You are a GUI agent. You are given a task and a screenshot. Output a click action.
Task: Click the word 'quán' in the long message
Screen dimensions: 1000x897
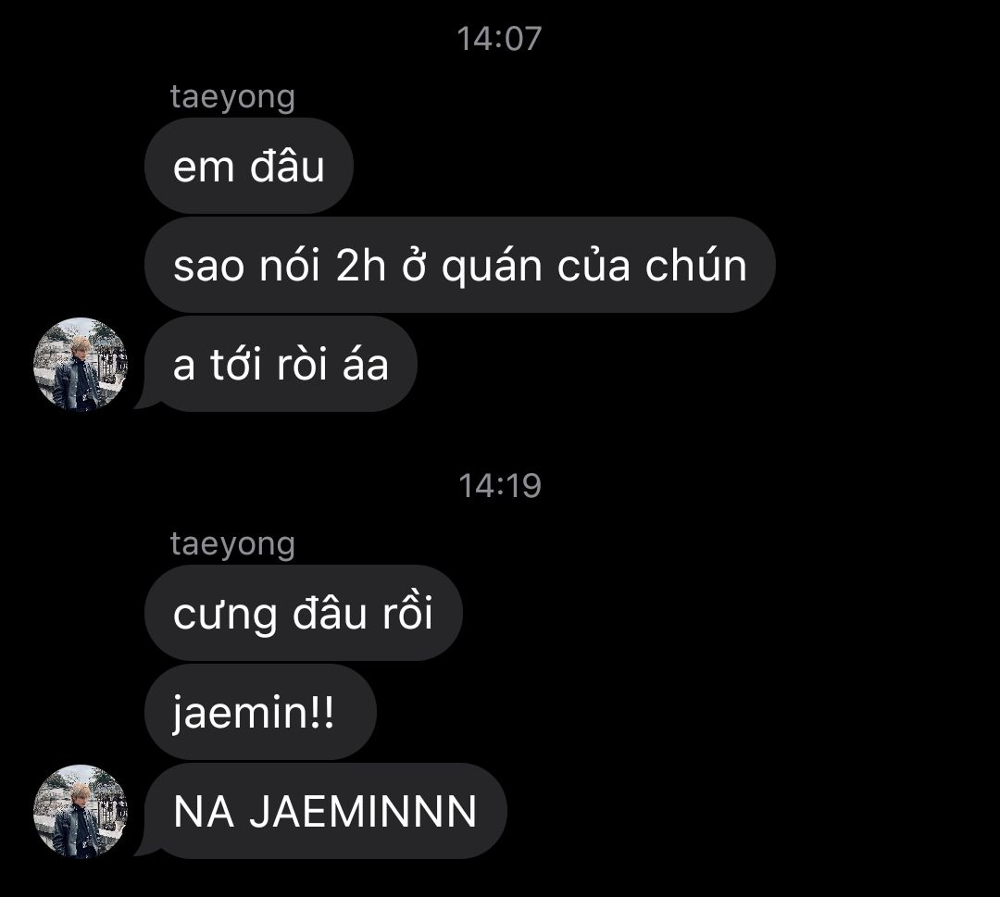[492, 267]
